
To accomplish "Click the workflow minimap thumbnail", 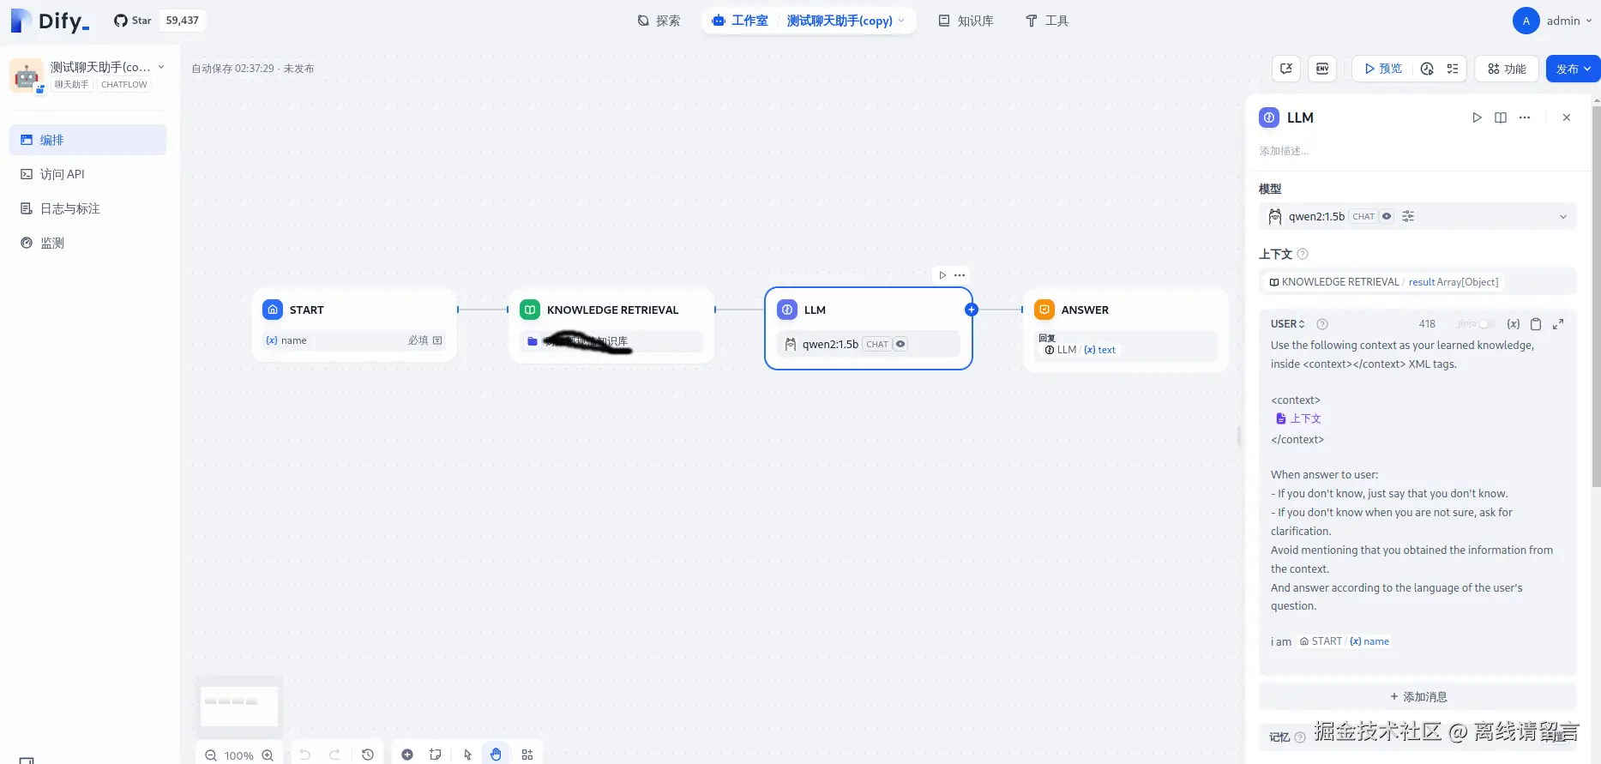I will tap(239, 706).
